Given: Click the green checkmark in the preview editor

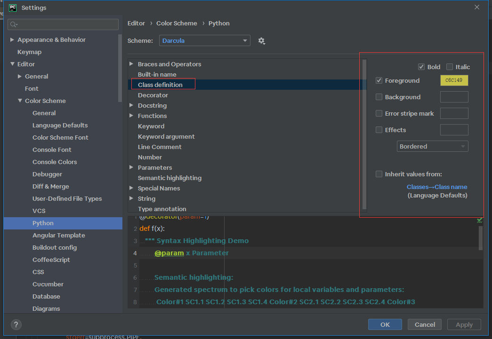Looking at the screenshot, I should [479, 220].
